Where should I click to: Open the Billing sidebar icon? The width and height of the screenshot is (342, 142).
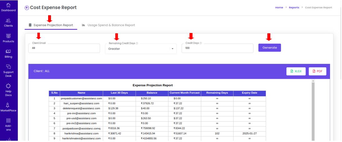coord(8,51)
